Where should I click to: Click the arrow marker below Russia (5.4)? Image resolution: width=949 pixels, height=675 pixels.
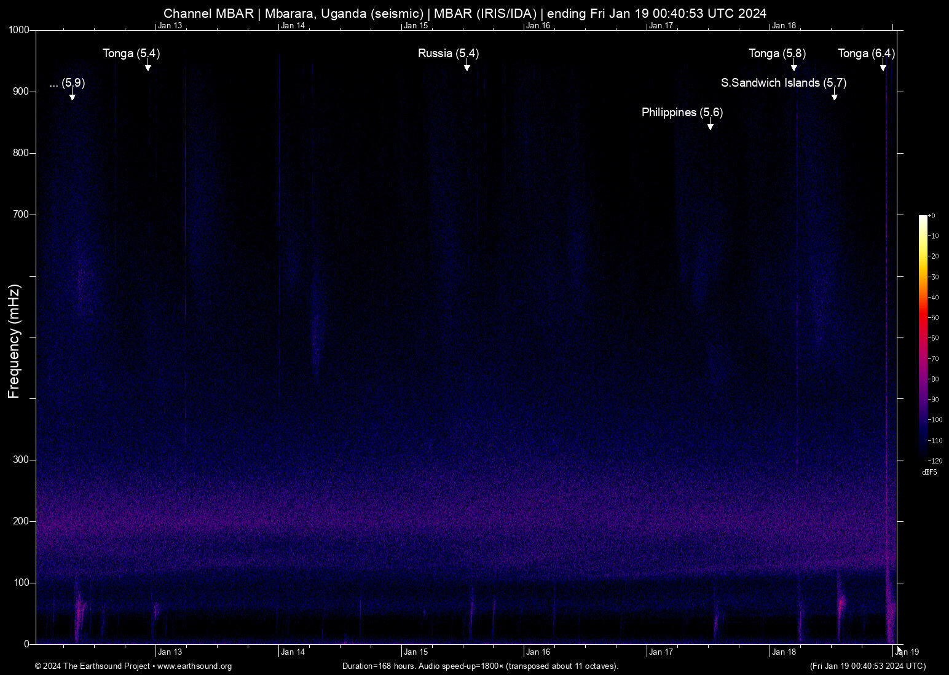click(x=467, y=66)
